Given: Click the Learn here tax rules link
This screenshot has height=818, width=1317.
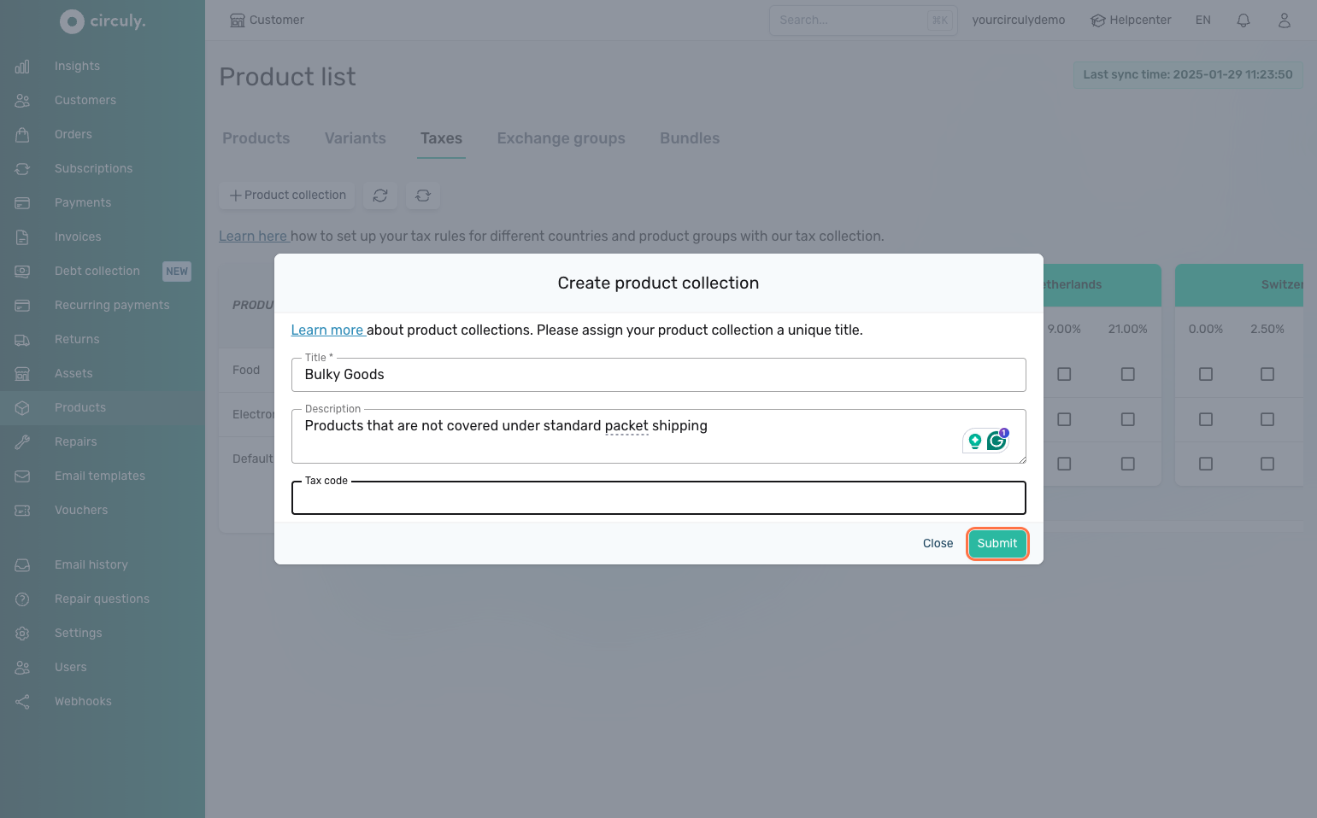Looking at the screenshot, I should (x=254, y=237).
